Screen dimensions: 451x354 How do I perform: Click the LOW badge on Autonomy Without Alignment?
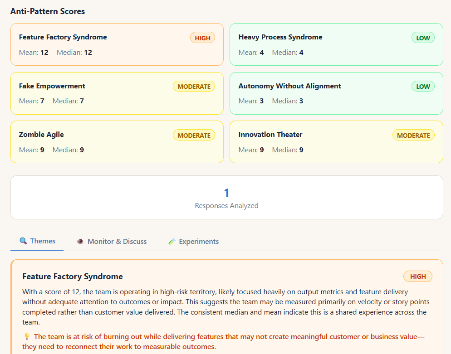[423, 87]
